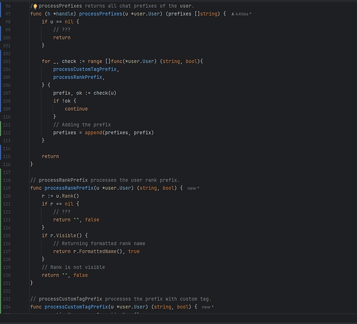Click processRankPrefix reference on line 105

tap(77, 77)
